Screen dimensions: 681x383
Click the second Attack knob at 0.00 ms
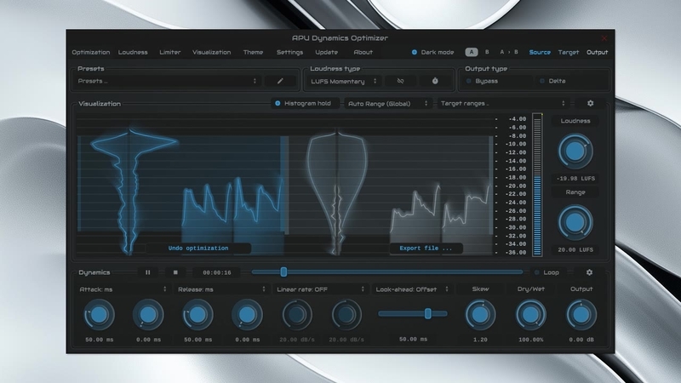(x=148, y=314)
